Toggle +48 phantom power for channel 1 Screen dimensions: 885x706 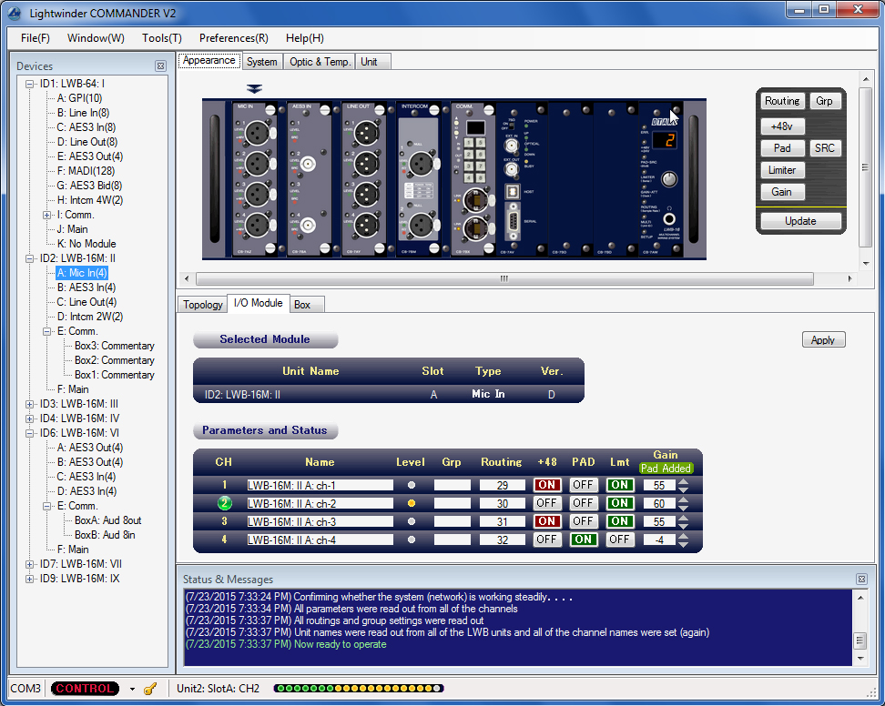point(547,485)
